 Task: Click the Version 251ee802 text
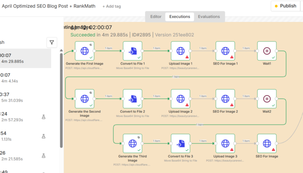pyautogui.click(x=174, y=35)
